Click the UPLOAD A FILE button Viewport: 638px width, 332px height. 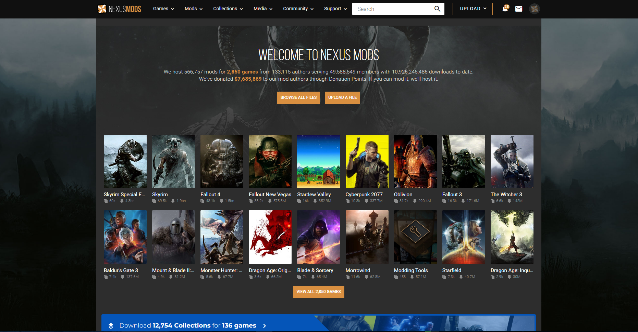[x=342, y=97]
